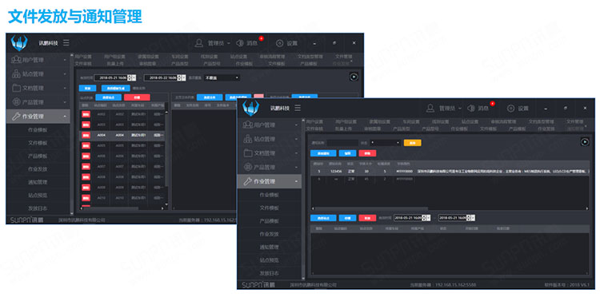Click 文档管理 folder icon in front window sidebar
600x301 pixels.
pyautogui.click(x=248, y=152)
